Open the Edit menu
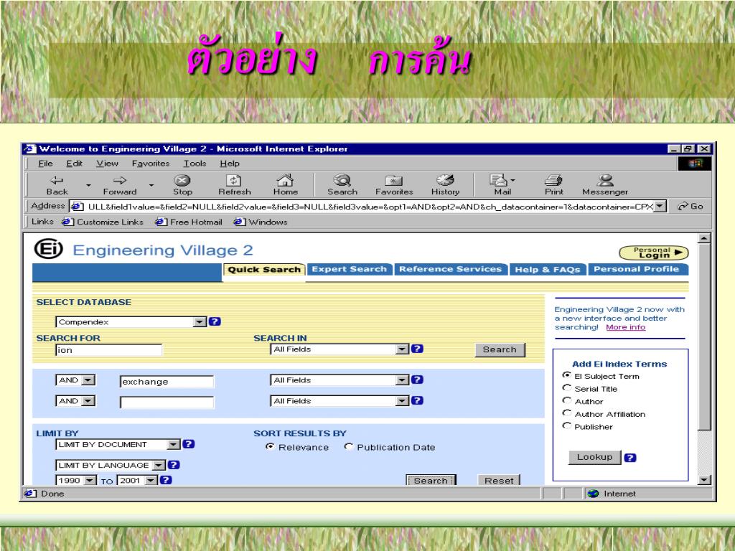Image resolution: width=735 pixels, height=551 pixels. 74,164
